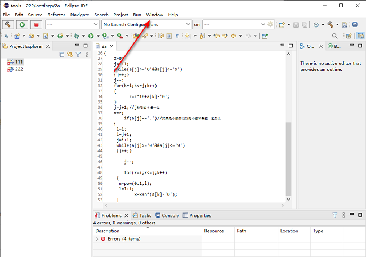Click the Description column header
The height and width of the screenshot is (257, 366).
click(x=107, y=231)
